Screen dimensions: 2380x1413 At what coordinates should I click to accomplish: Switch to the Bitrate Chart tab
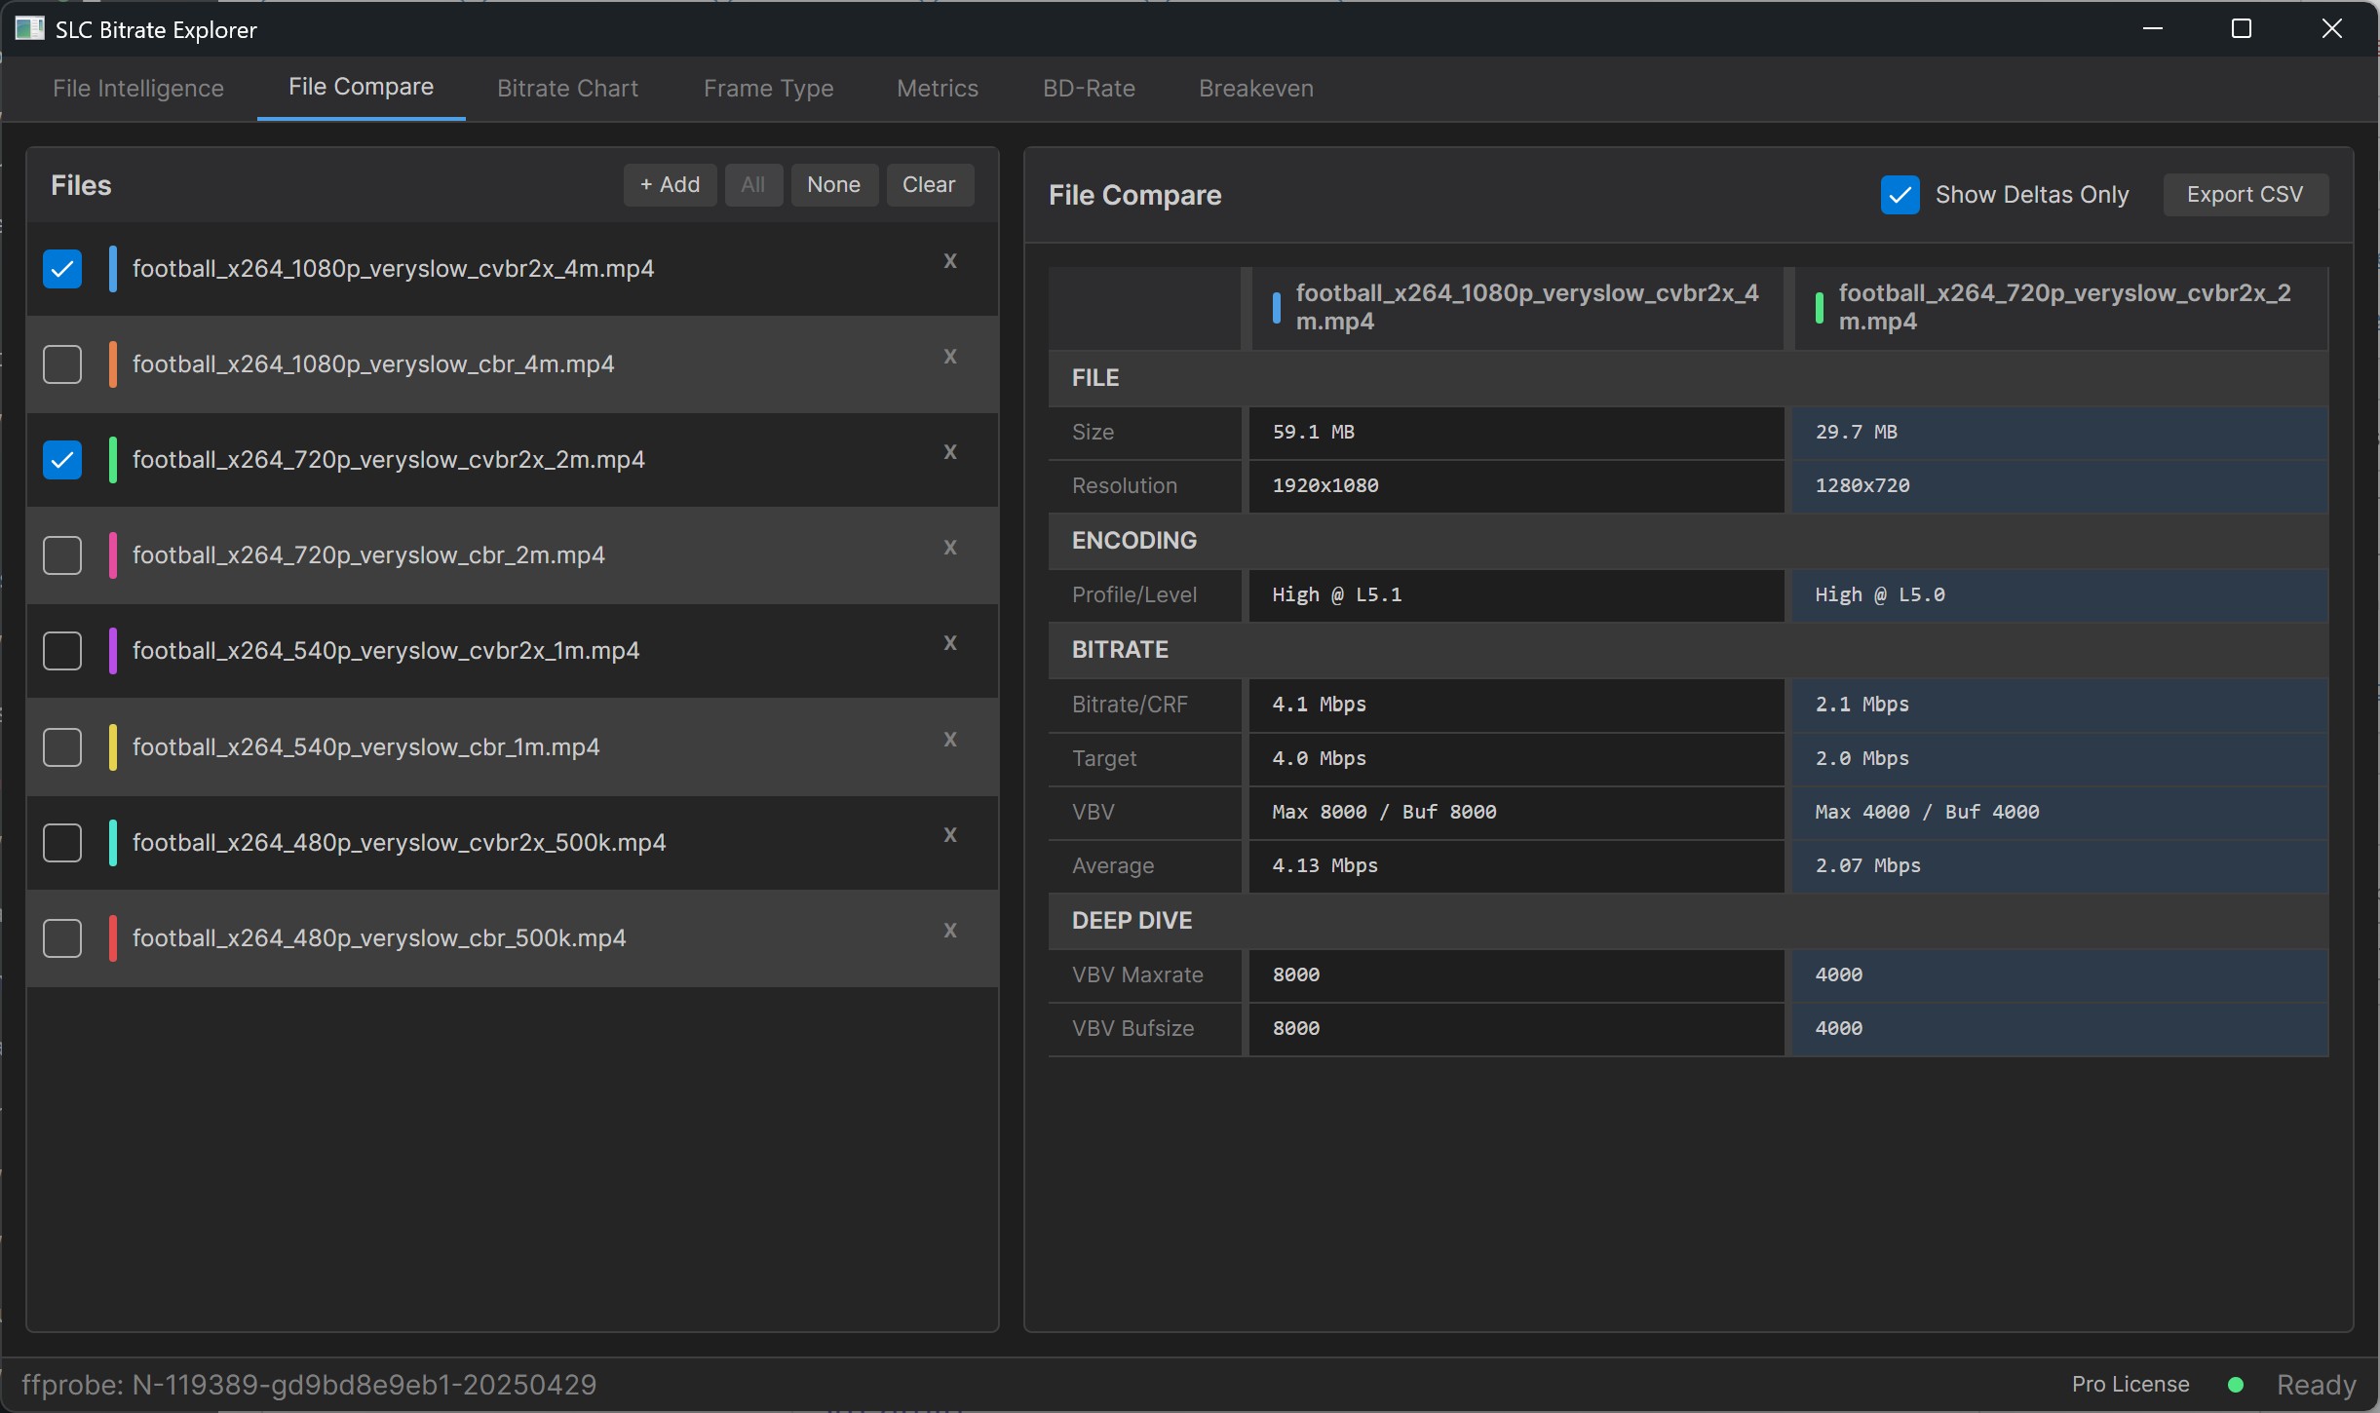[567, 89]
